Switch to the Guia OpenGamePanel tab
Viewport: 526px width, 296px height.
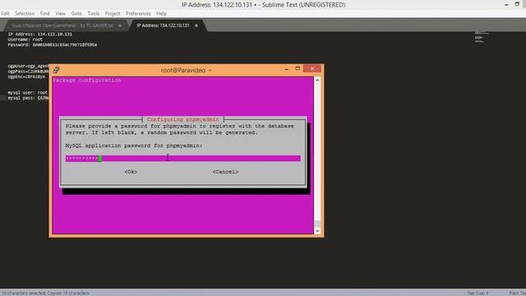click(62, 25)
